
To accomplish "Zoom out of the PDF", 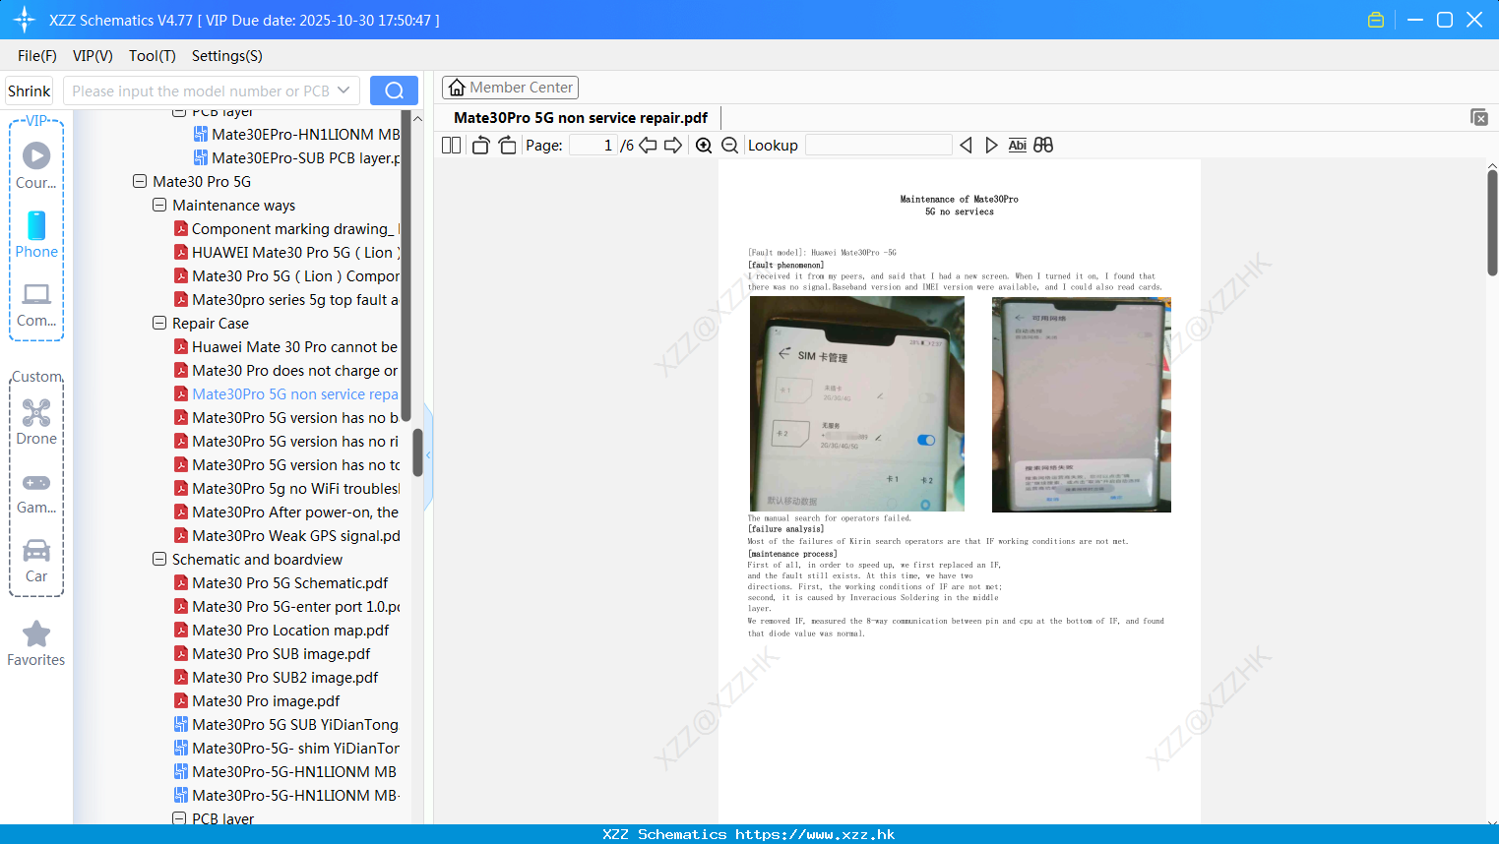I will click(730, 146).
